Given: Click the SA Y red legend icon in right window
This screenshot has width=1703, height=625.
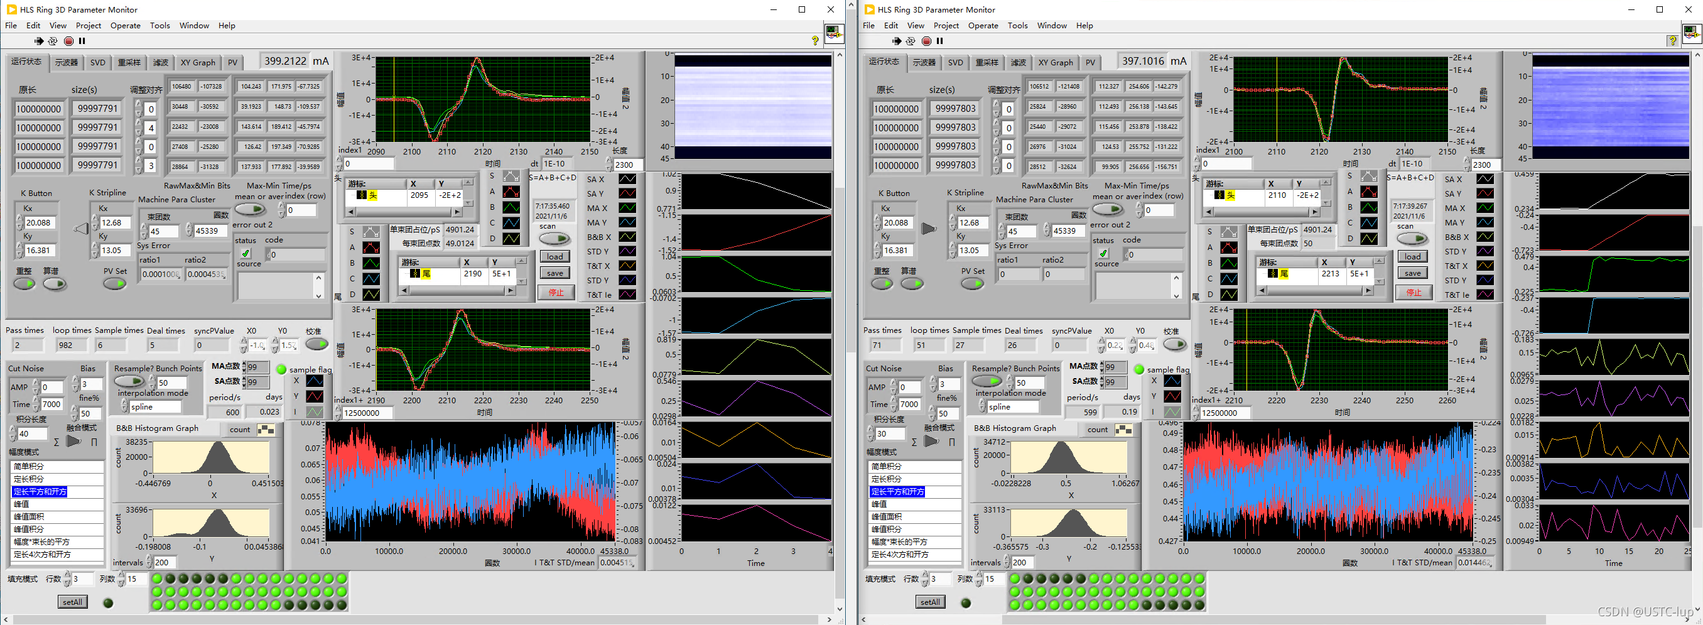Looking at the screenshot, I should [1485, 194].
